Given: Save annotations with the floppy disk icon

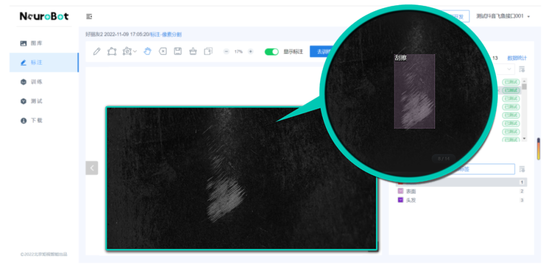Looking at the screenshot, I should pyautogui.click(x=177, y=51).
